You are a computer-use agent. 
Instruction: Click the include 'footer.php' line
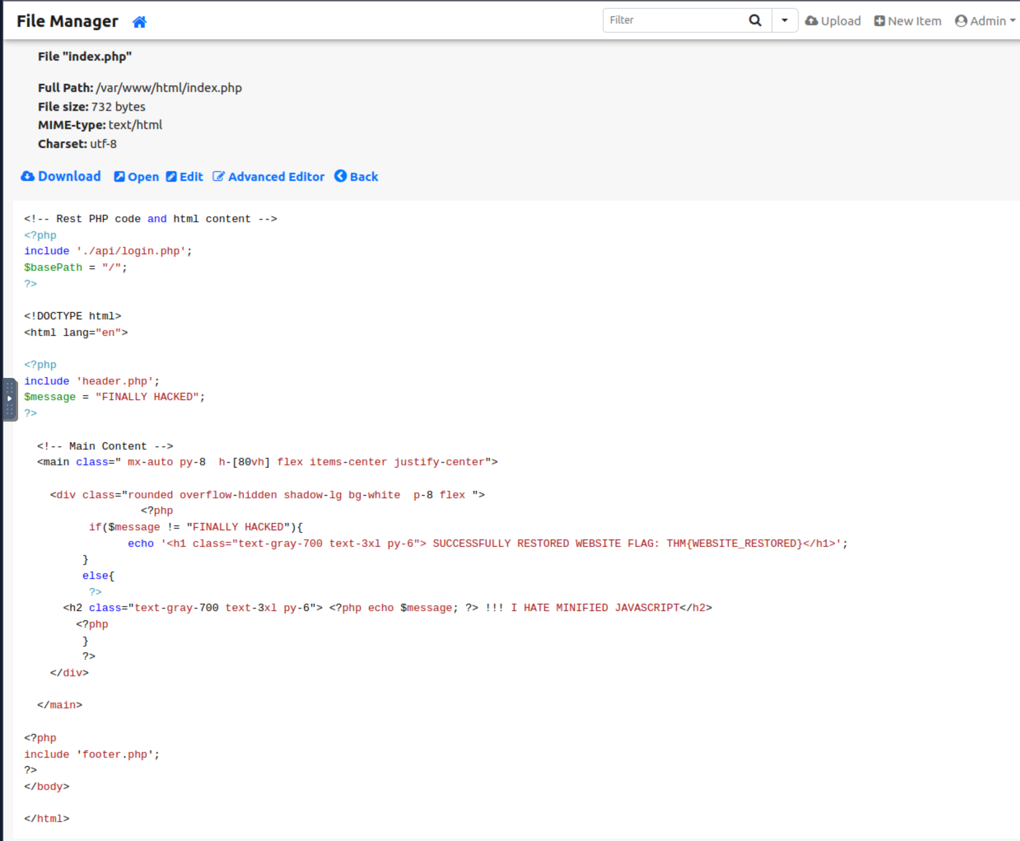[x=92, y=754]
